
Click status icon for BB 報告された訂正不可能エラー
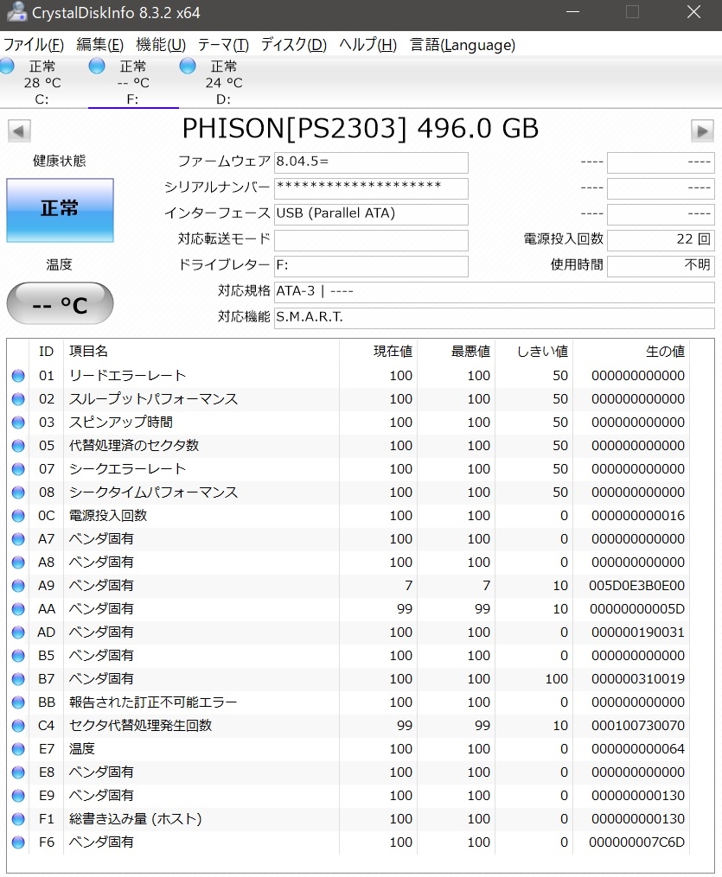[18, 702]
